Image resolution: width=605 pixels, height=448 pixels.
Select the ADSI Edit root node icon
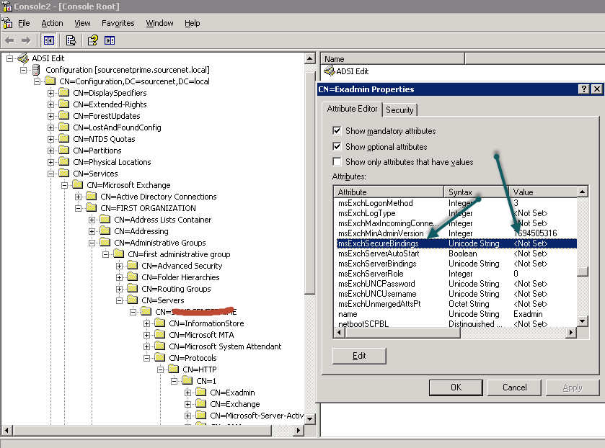(22, 58)
